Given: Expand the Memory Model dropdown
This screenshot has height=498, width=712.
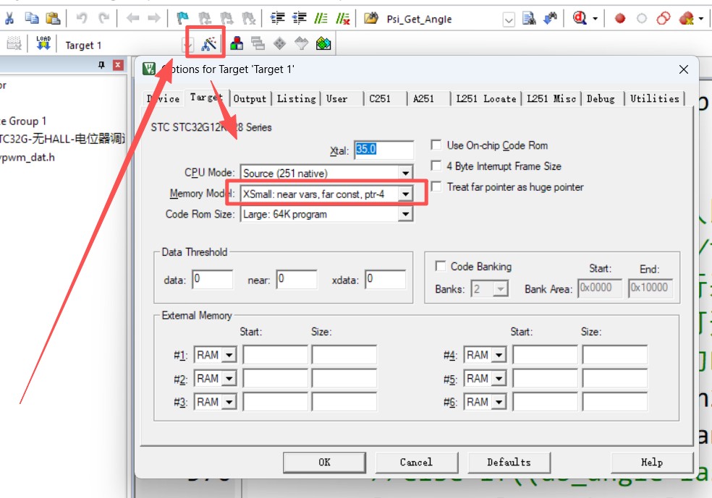Looking at the screenshot, I should (405, 194).
